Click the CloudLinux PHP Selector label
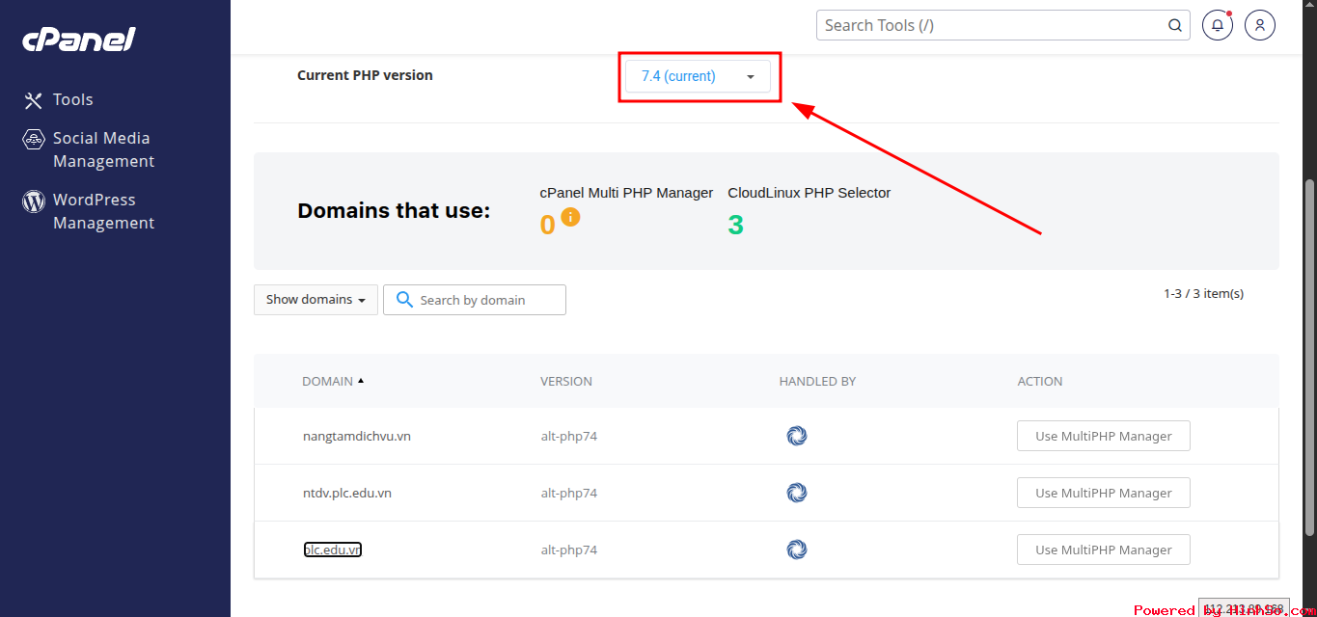 (809, 193)
